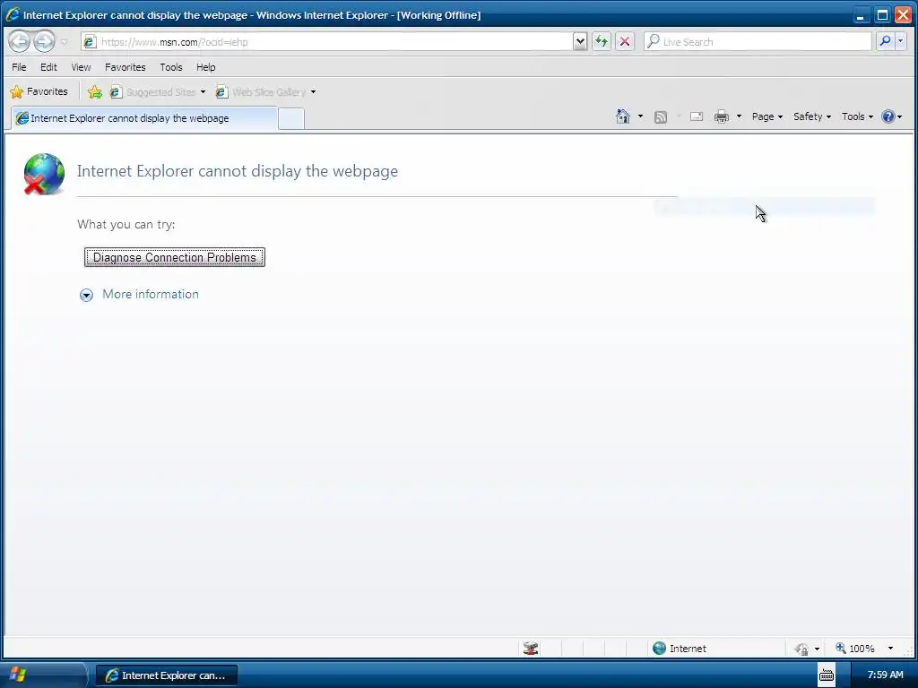Click the 100% zoom level button
This screenshot has height=688, width=918.
pos(855,649)
